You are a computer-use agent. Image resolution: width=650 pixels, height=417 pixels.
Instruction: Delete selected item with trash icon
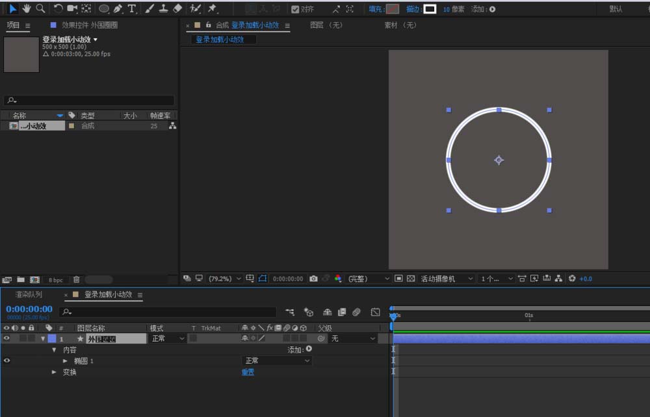(76, 279)
